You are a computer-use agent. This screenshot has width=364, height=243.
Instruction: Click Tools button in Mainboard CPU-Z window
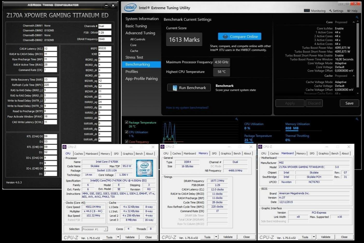pos(305,237)
